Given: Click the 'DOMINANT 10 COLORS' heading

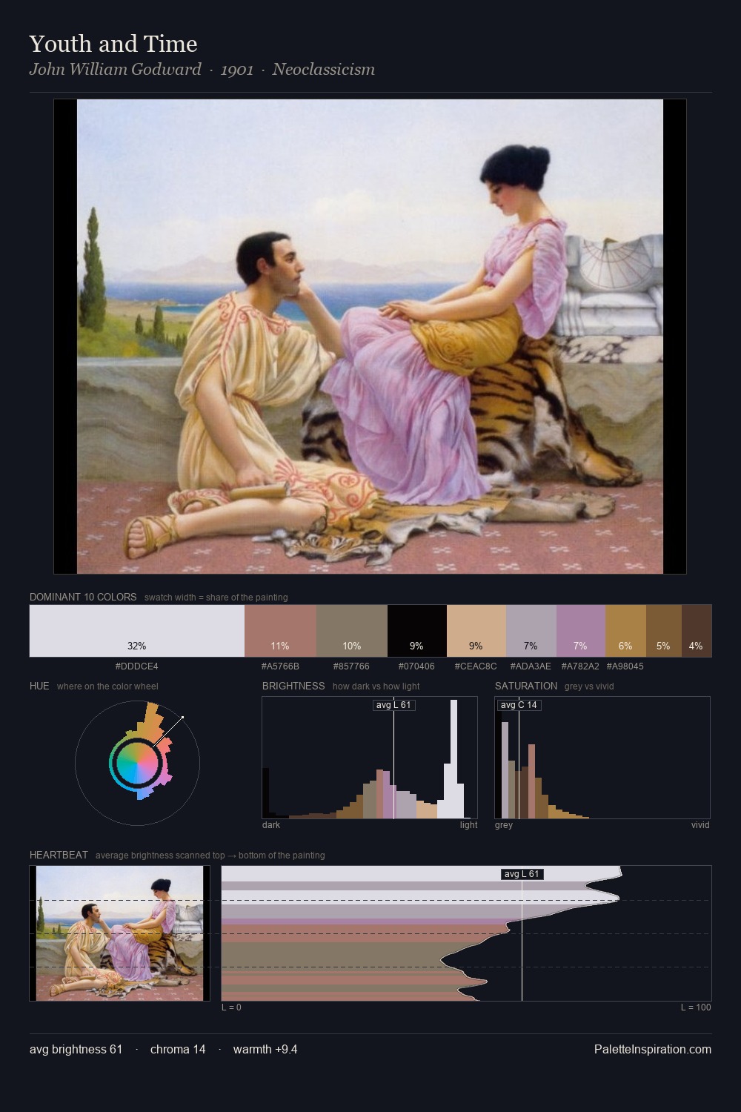Looking at the screenshot, I should coord(83,597).
